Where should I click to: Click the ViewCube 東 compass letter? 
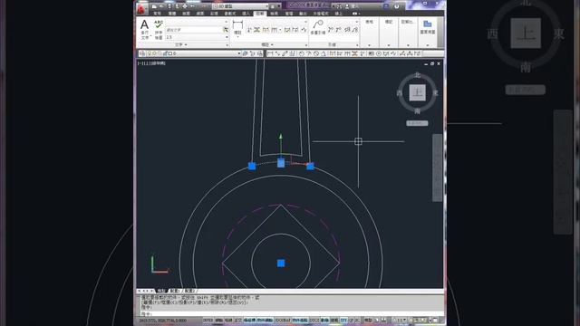(x=435, y=92)
